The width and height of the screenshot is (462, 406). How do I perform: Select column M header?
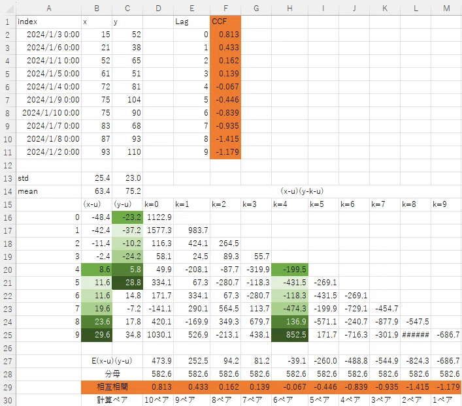(446, 8)
